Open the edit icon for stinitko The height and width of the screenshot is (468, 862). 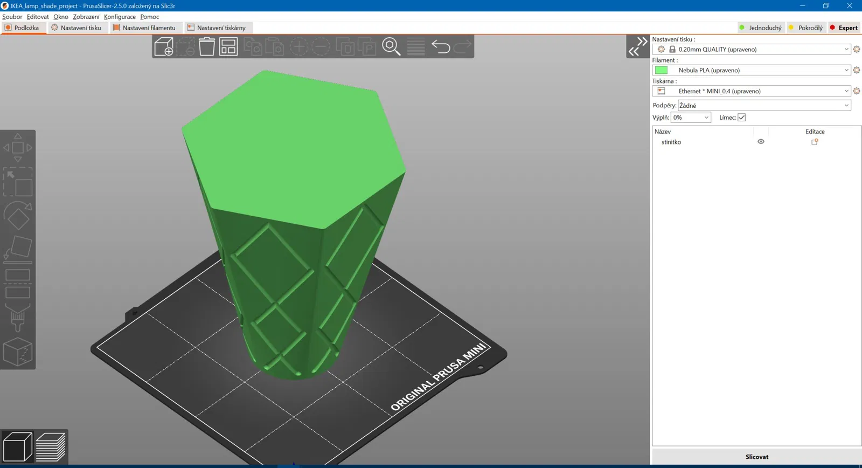(815, 142)
